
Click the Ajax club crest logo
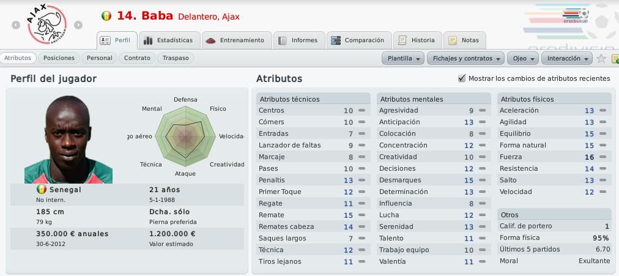click(46, 24)
